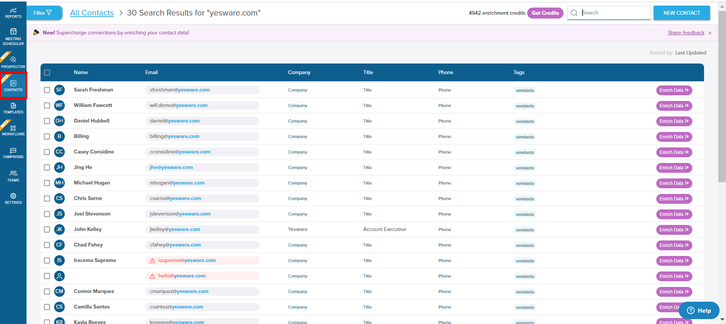The width and height of the screenshot is (726, 324).
Task: Click warning icon beside isupreme@yesware.com
Action: click(x=153, y=261)
